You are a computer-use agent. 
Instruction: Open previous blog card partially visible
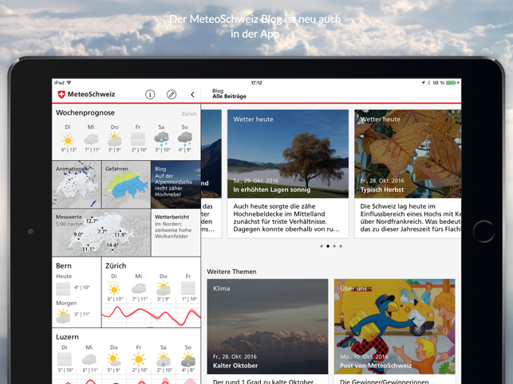click(x=211, y=173)
